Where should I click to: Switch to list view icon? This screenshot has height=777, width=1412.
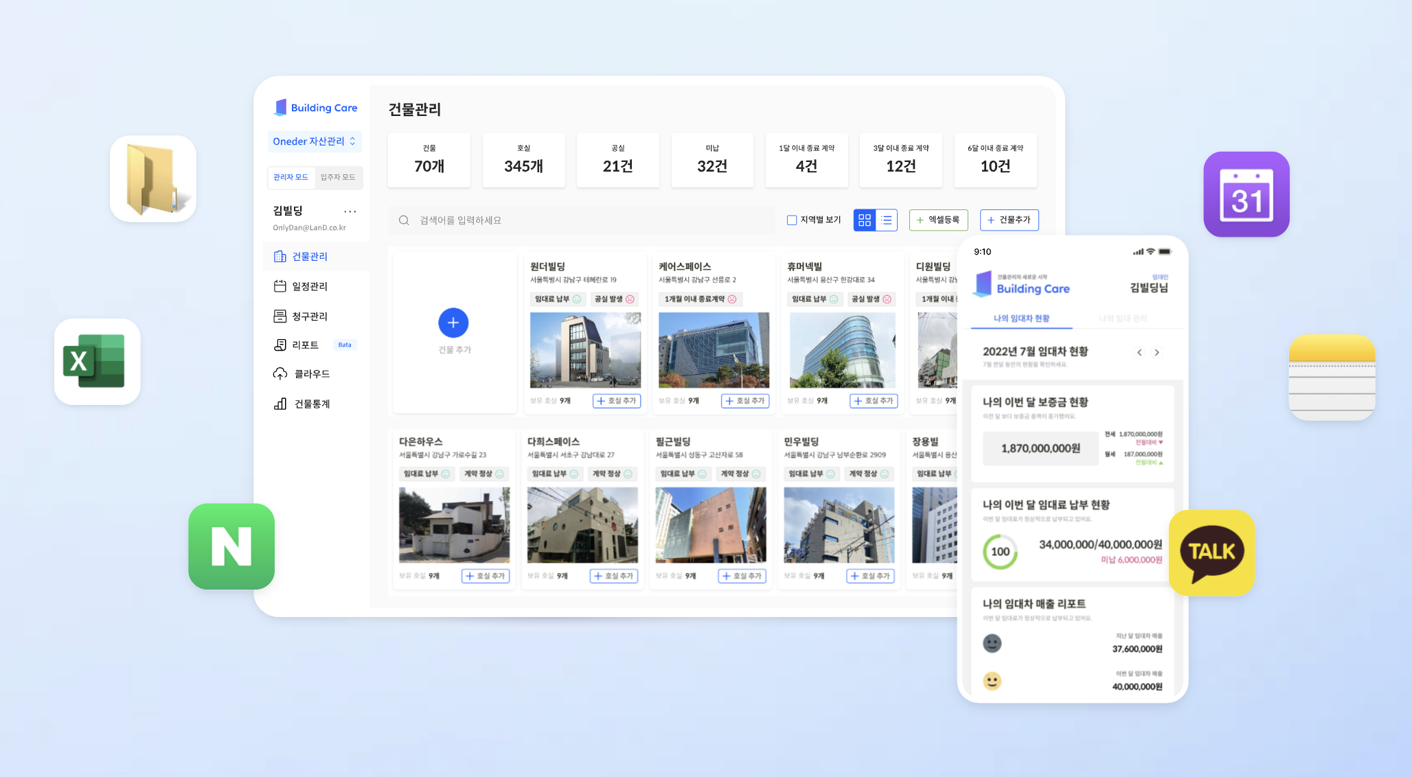(x=887, y=220)
